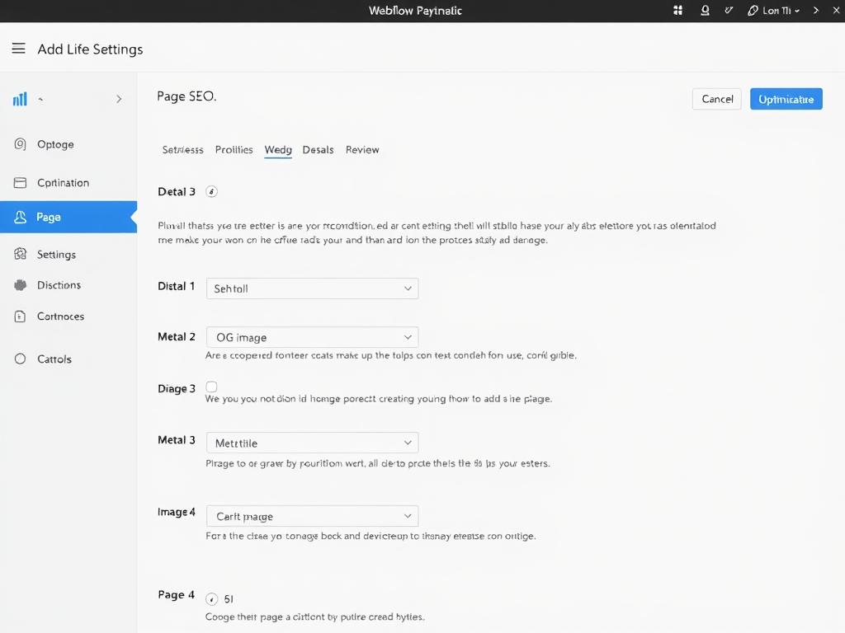Click the bar chart logo in sidebar
This screenshot has height=633, width=845.
[x=20, y=99]
